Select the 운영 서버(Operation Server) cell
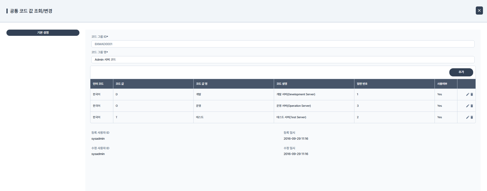 click(314, 106)
